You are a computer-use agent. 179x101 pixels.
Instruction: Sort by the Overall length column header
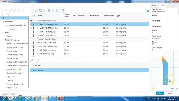tap(109, 16)
